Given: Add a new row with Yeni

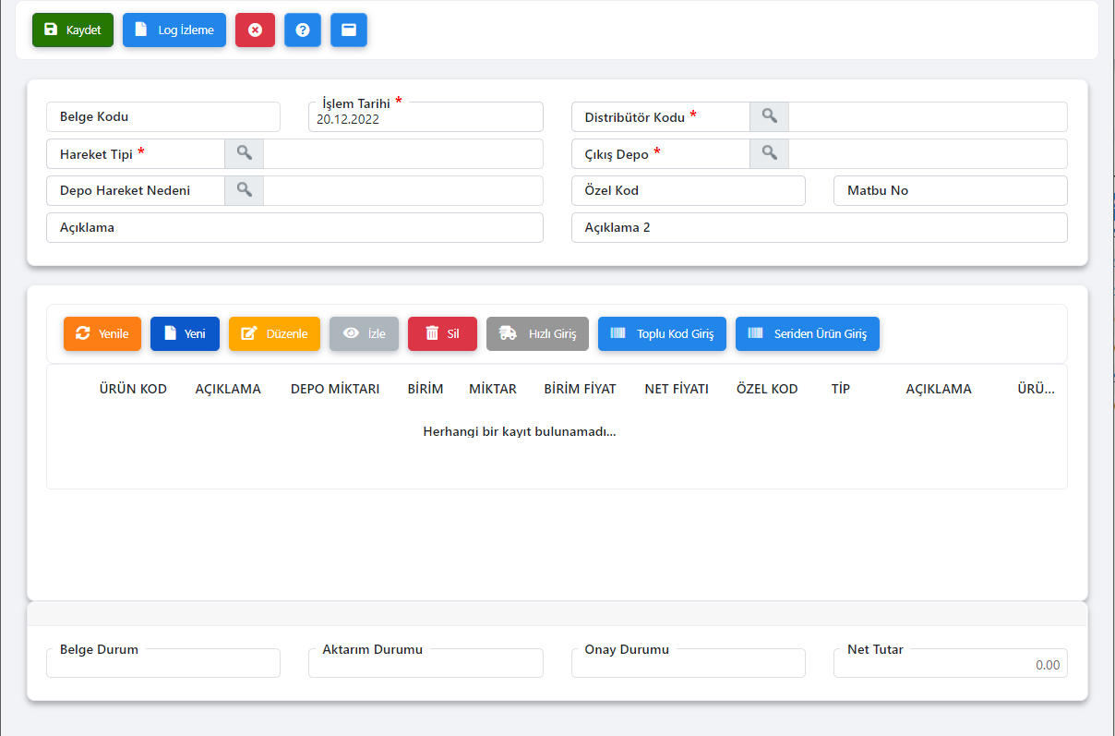Looking at the screenshot, I should tap(185, 333).
